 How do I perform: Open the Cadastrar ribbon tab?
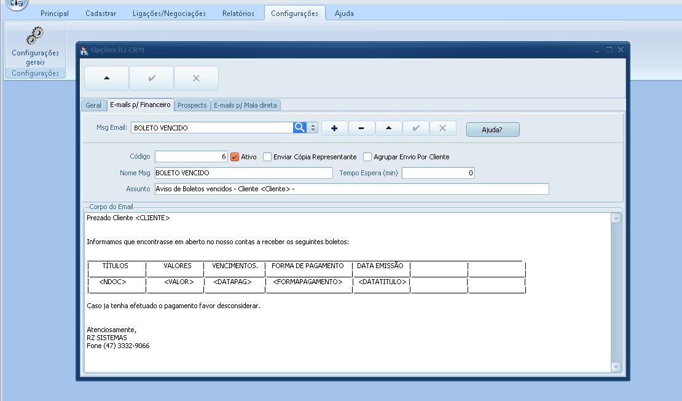click(x=101, y=14)
